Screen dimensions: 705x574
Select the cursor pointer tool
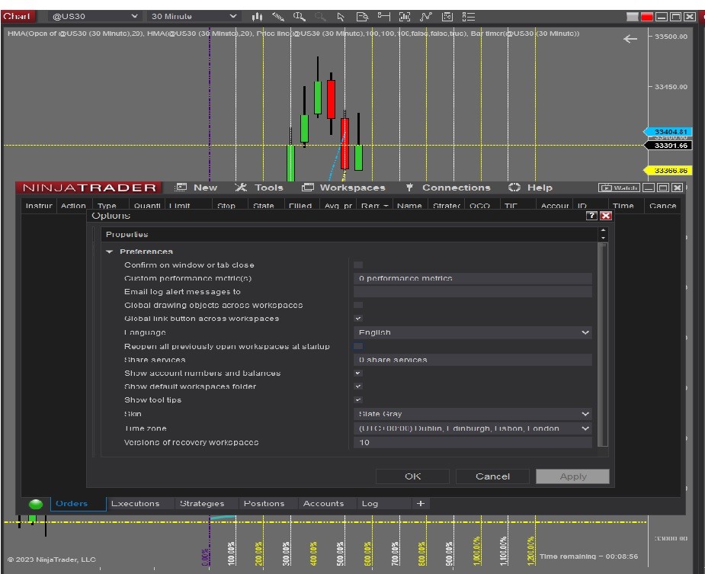point(341,16)
